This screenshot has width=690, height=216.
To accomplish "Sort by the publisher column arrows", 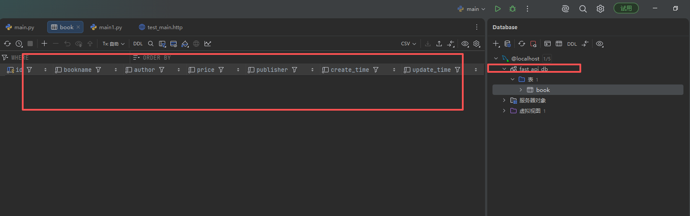I will [x=312, y=70].
